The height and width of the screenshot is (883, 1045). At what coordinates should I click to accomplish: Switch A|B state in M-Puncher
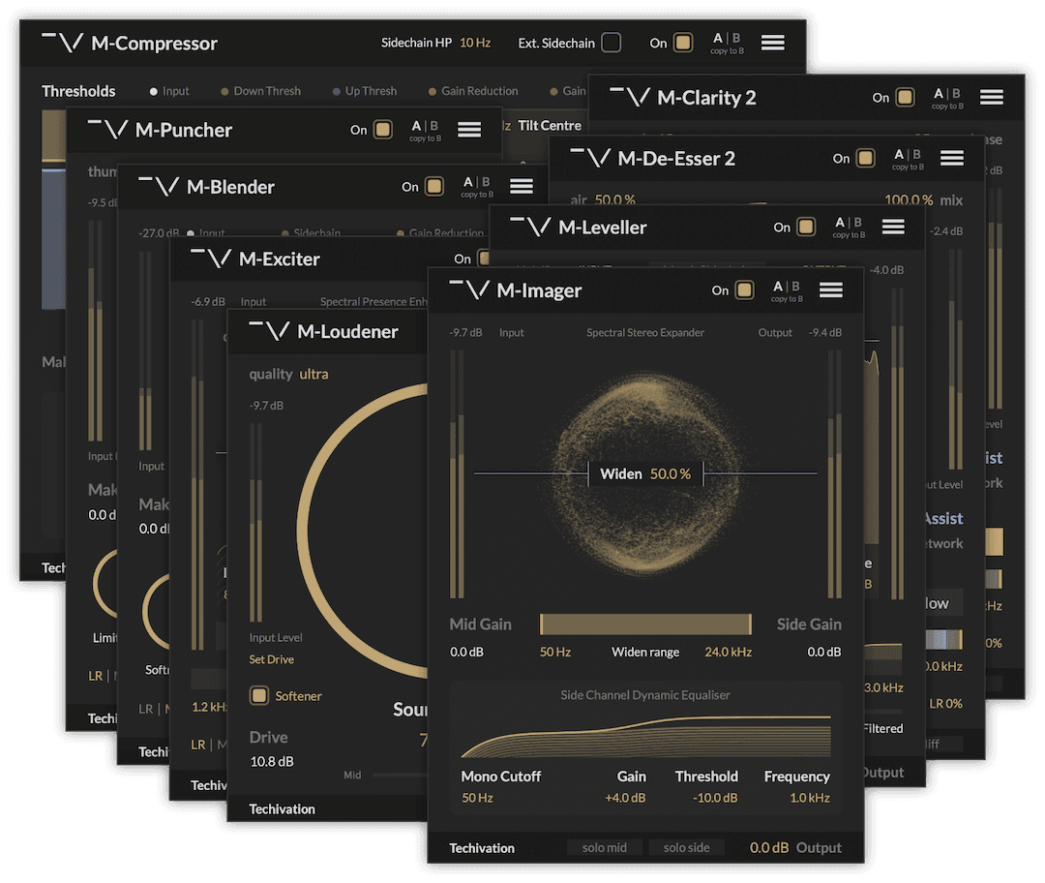point(425,125)
